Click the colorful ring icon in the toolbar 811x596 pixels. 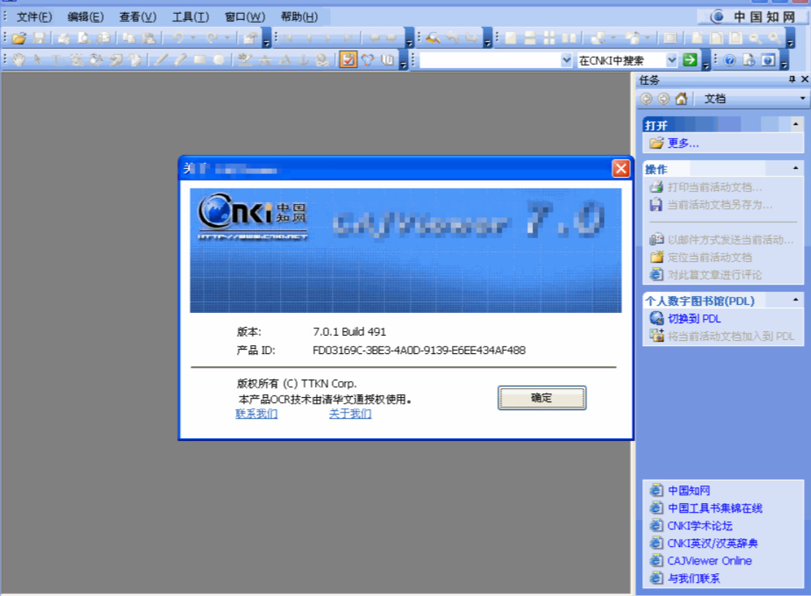(367, 60)
